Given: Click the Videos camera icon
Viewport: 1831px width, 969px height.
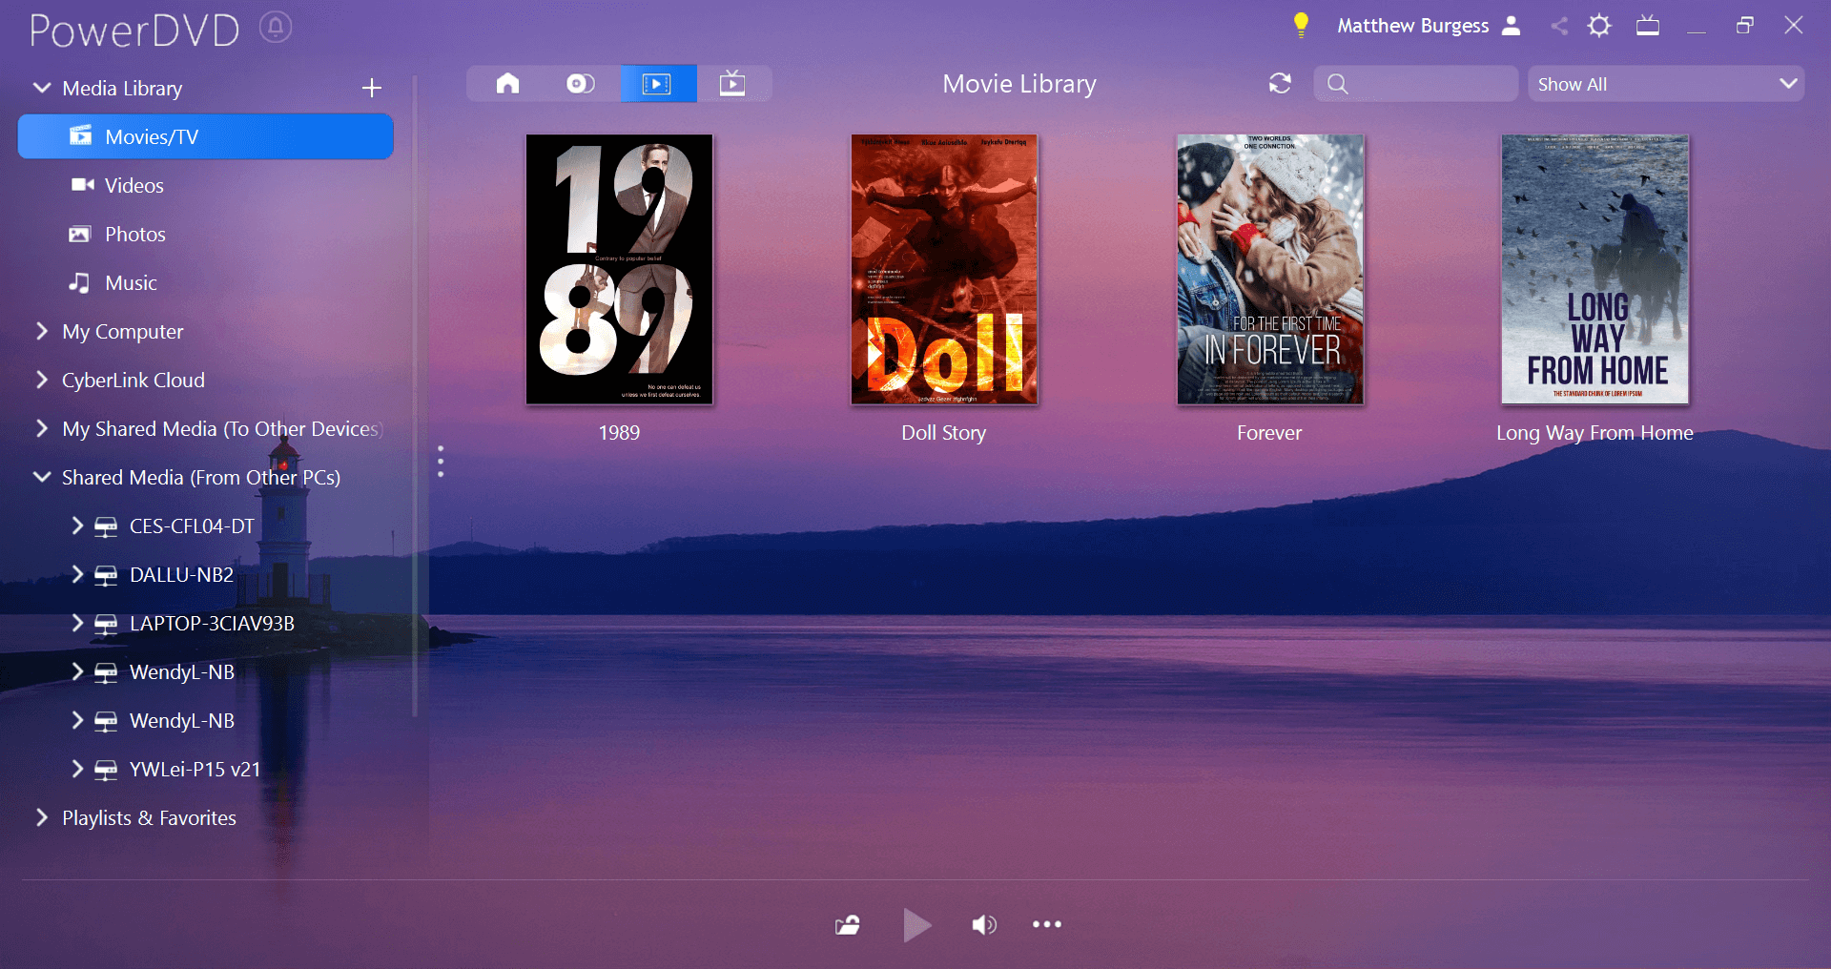Looking at the screenshot, I should click(82, 184).
